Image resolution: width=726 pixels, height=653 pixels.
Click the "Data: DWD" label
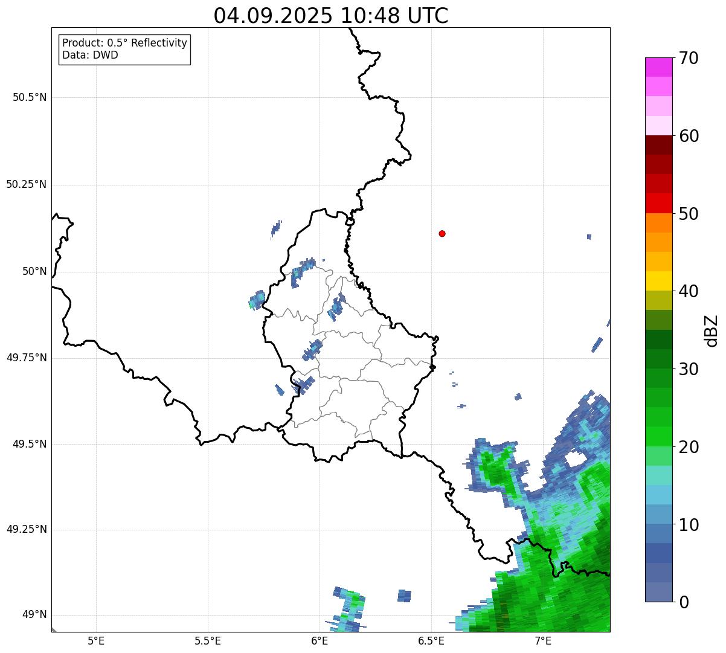coord(90,56)
